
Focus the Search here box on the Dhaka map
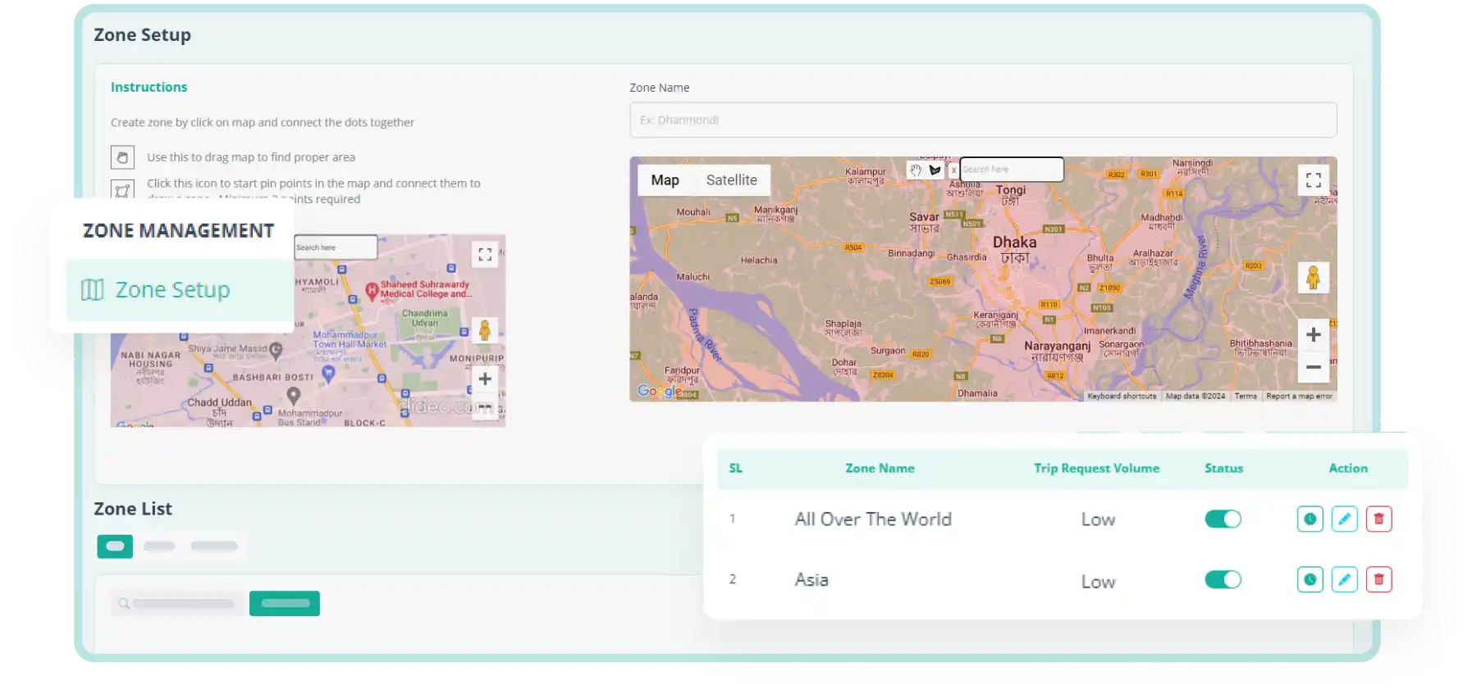[1012, 170]
